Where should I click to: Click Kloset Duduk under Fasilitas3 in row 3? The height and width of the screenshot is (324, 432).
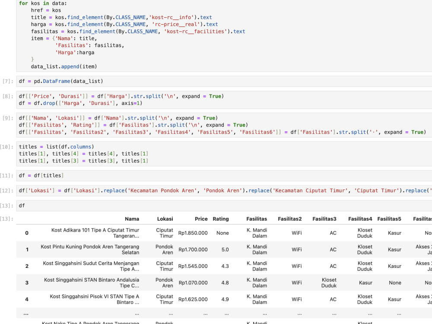coord(329,283)
